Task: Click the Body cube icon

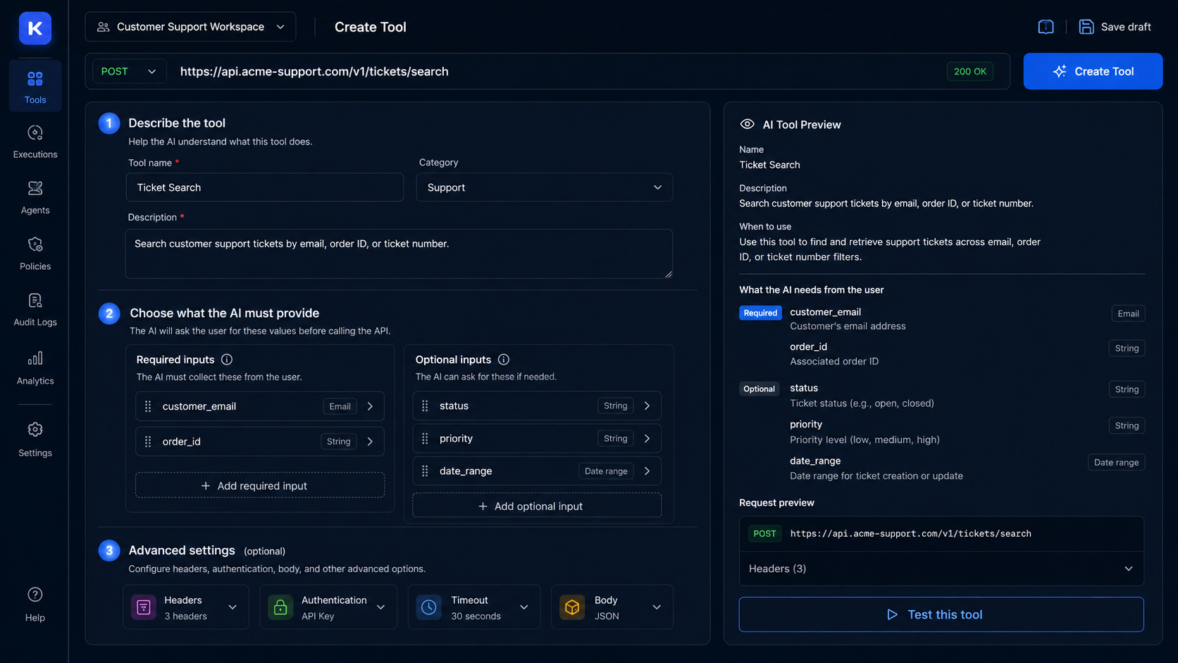Action: click(572, 607)
